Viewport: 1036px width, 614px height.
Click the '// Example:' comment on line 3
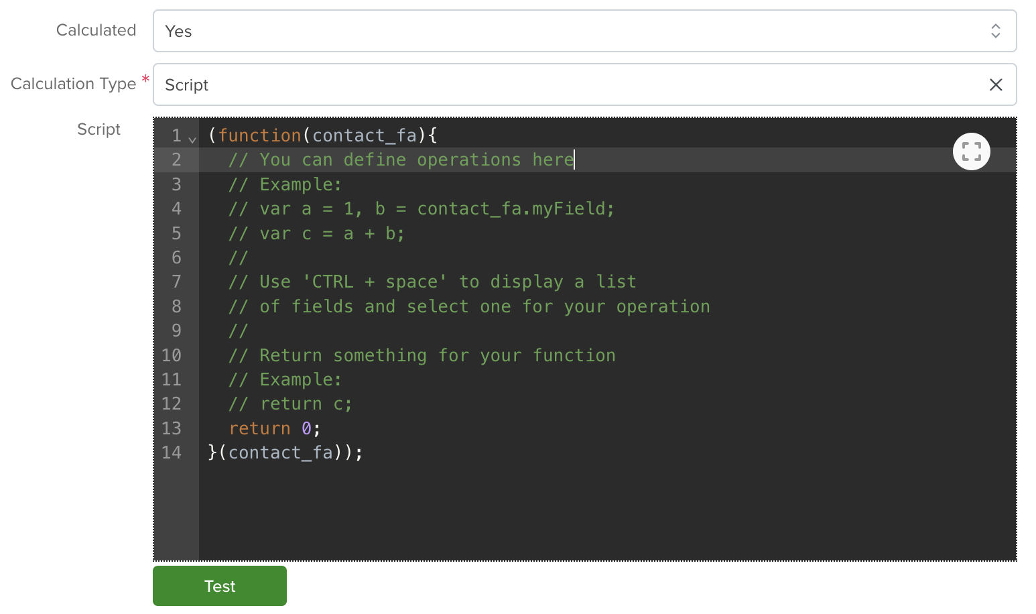pos(285,184)
